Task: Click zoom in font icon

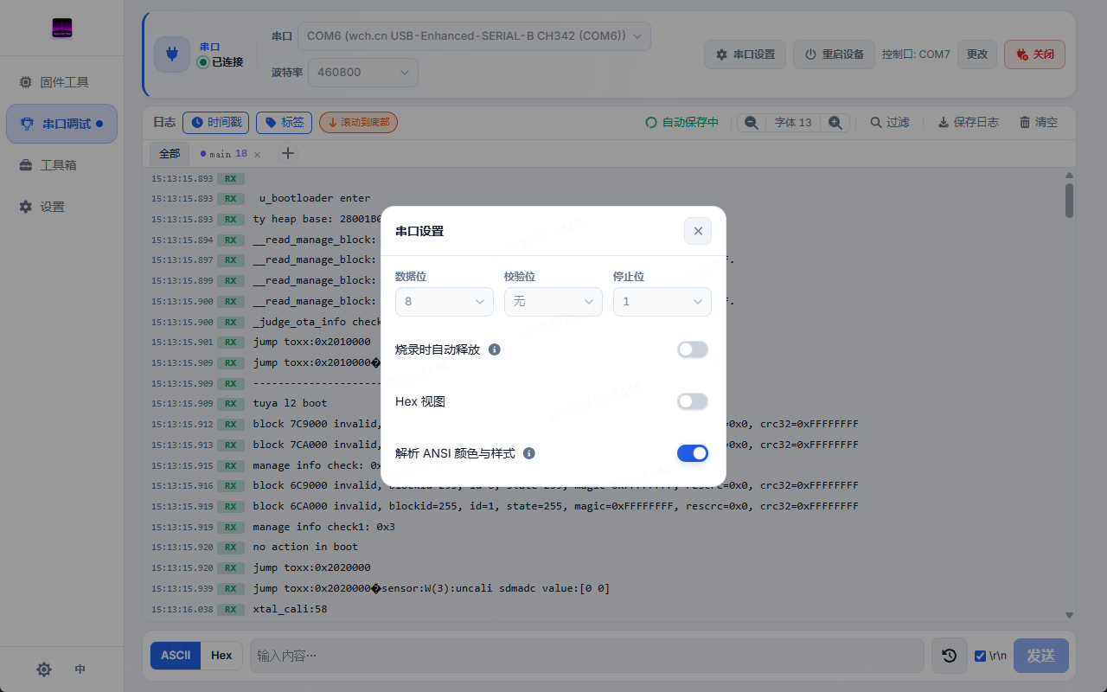Action: 835,123
